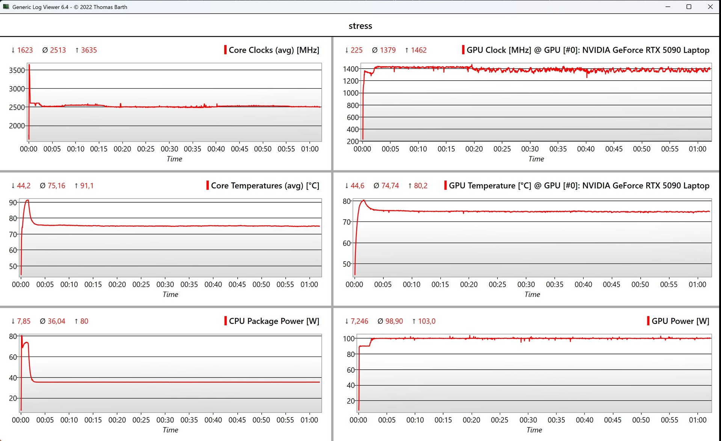
Task: Minimize the Generic Log Viewer window
Action: pos(668,7)
